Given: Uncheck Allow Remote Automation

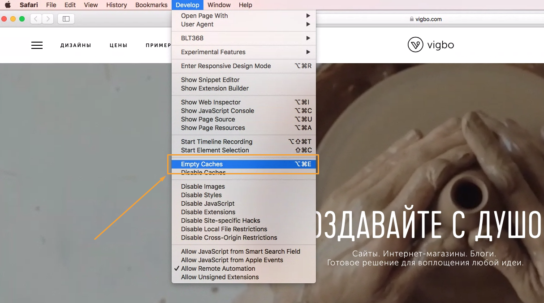Looking at the screenshot, I should [x=244, y=268].
